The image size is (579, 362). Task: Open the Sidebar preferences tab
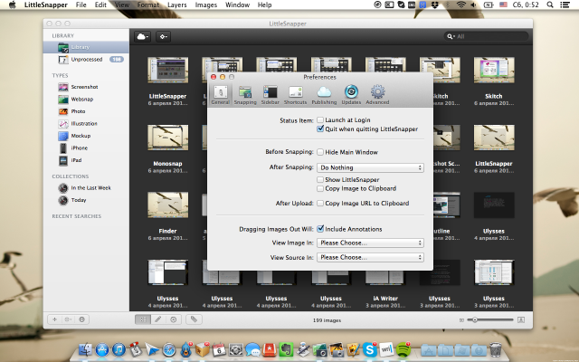click(x=271, y=94)
